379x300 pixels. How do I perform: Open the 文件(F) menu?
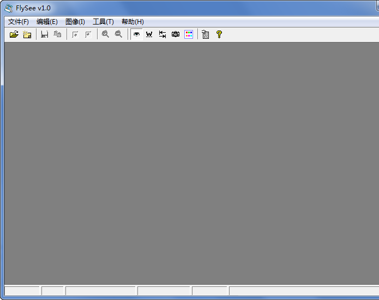point(19,22)
